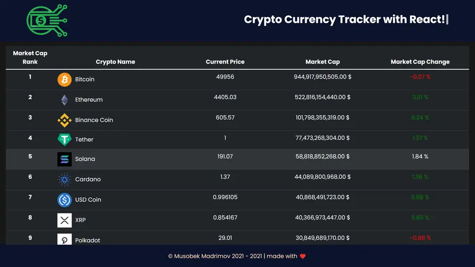Image resolution: width=475 pixels, height=267 pixels.
Task: Click the Crypto Name column header
Action: click(x=115, y=62)
